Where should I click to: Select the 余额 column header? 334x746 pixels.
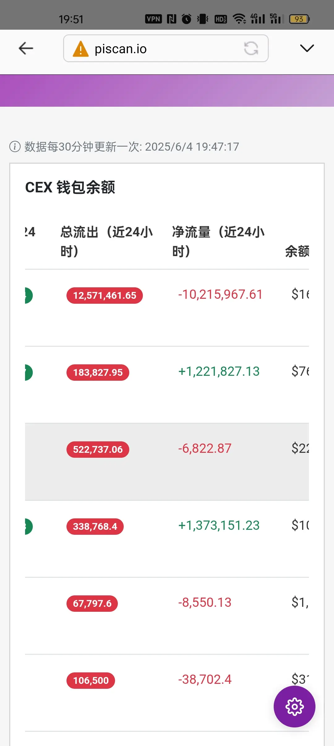click(x=297, y=251)
